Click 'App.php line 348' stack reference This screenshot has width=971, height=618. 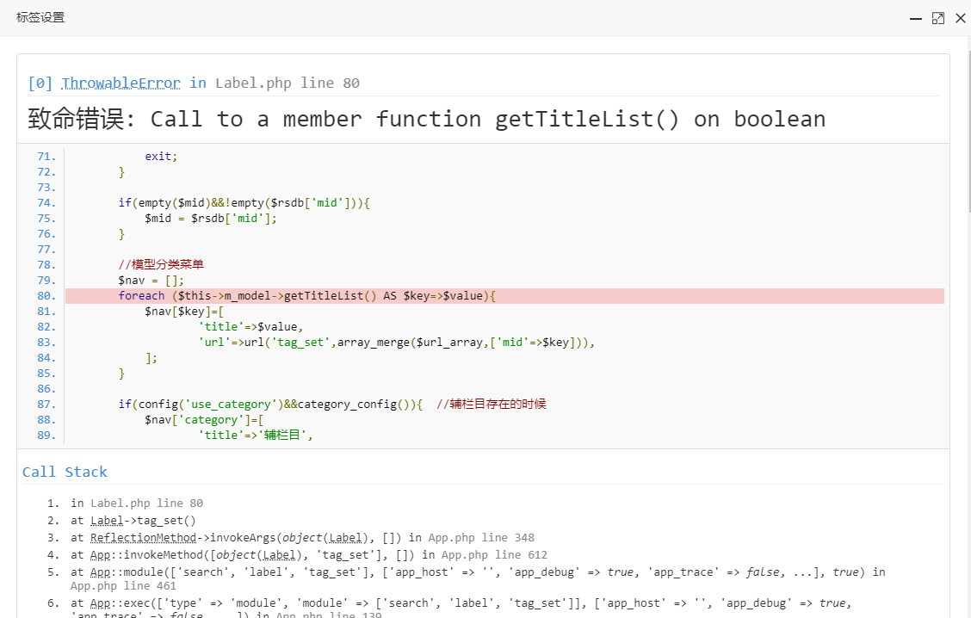[481, 538]
